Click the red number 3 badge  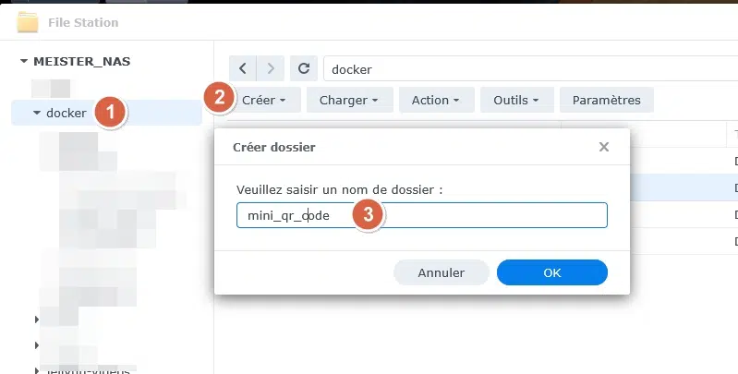tap(368, 215)
